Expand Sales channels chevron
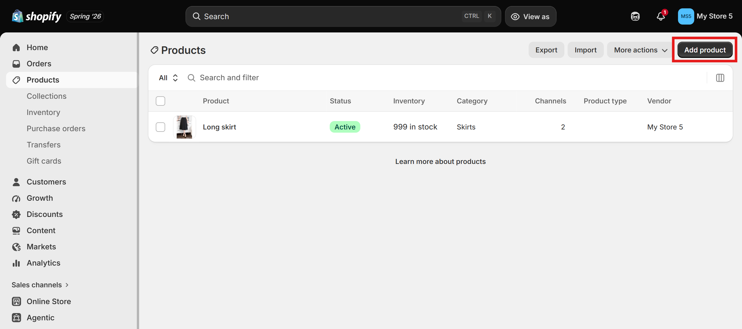Screen dimensions: 742x329 [x=67, y=285]
